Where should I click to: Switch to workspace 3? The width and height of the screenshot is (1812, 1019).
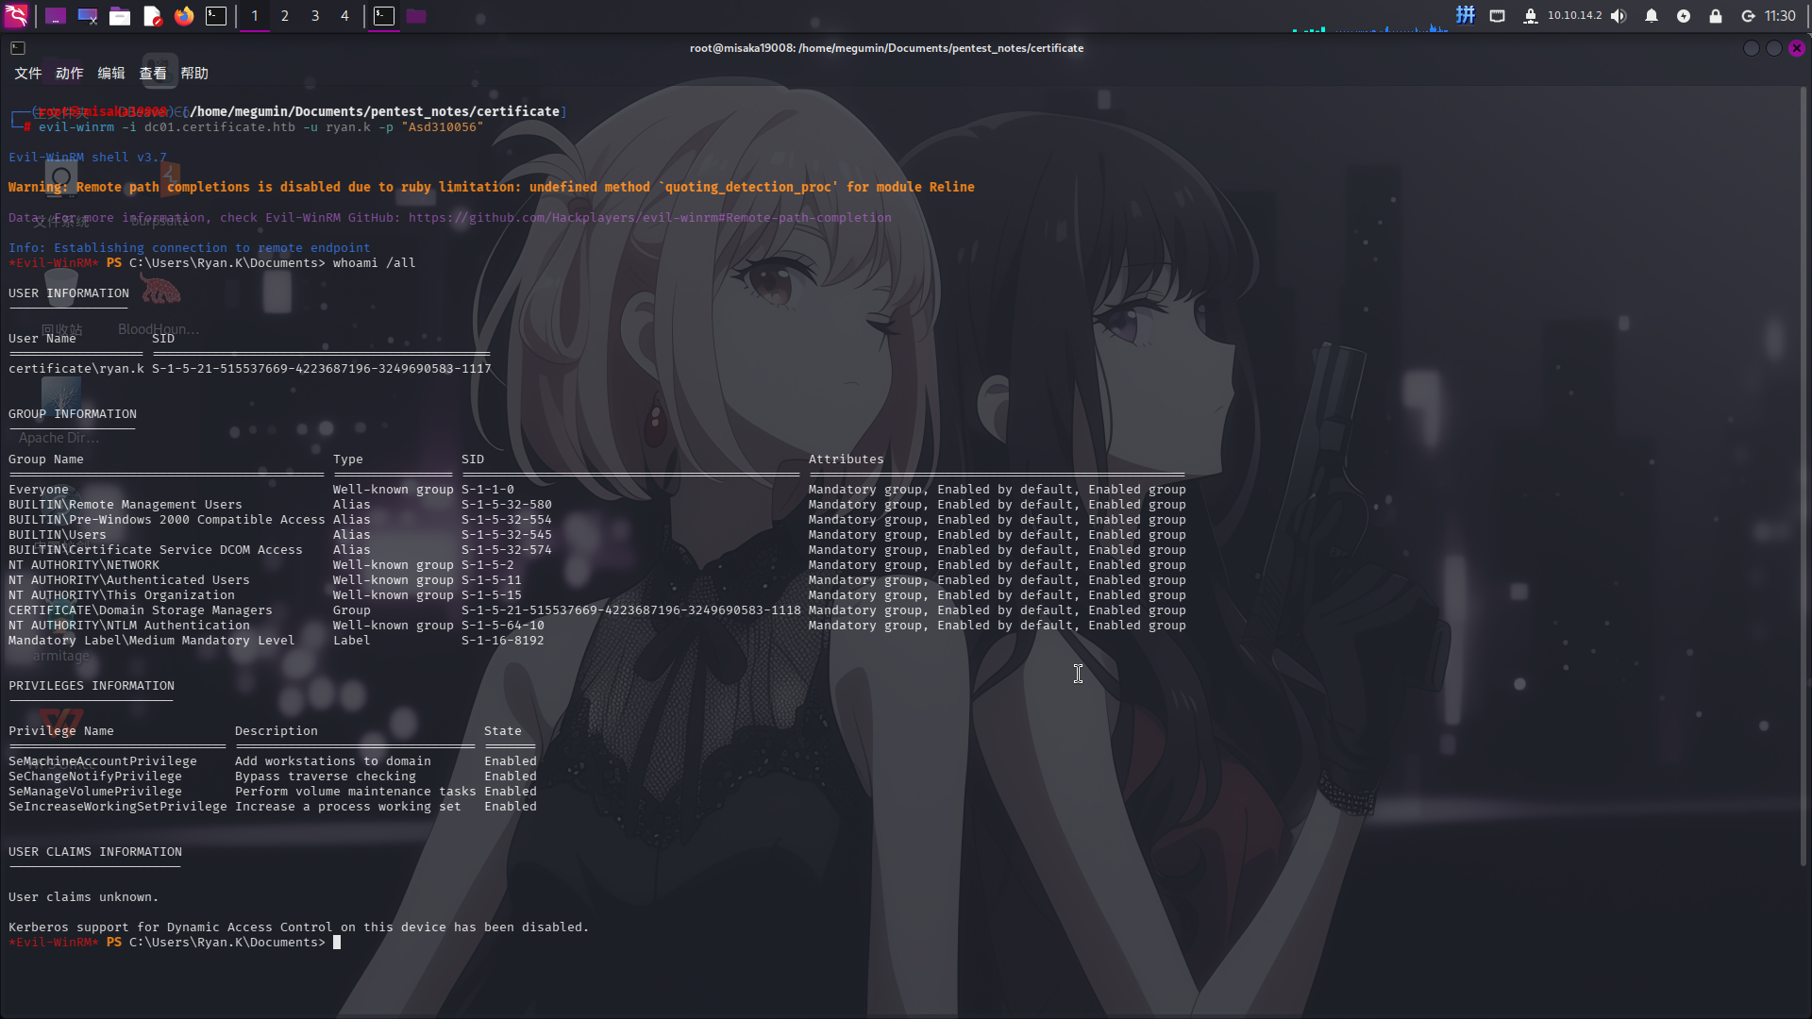(x=315, y=15)
